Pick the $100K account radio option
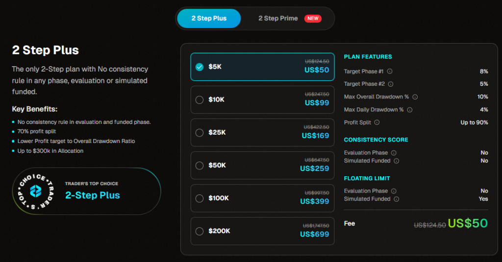Screen dimensions: 502x262 200,198
